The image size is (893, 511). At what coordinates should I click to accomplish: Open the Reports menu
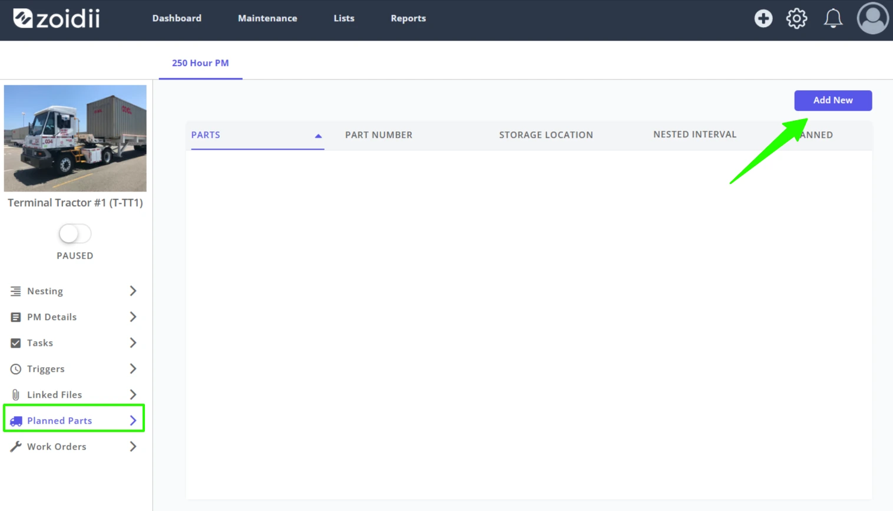408,18
